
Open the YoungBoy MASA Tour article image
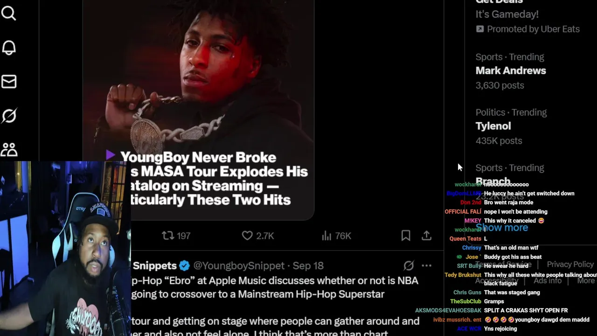(198, 110)
